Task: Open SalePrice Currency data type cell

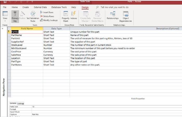Action: [56, 55]
